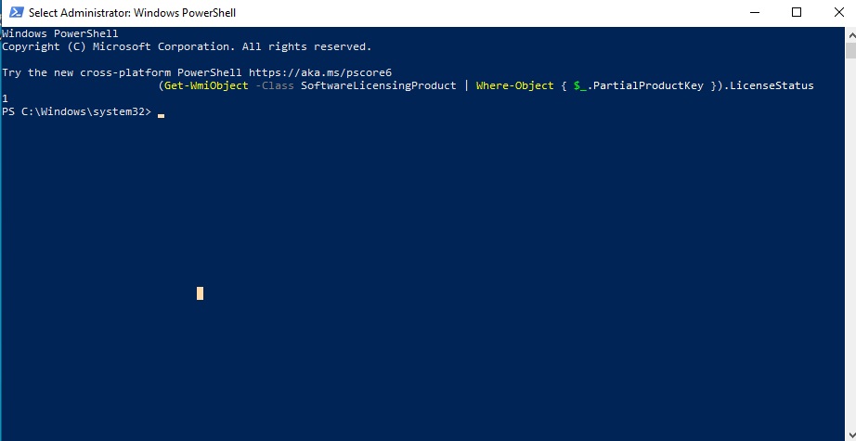Click the $_.PartialProductKey expression
Screen dimensions: 856x441
(638, 85)
